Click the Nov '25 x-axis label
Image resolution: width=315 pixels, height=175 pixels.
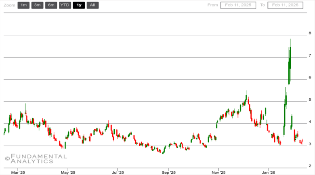218,171
